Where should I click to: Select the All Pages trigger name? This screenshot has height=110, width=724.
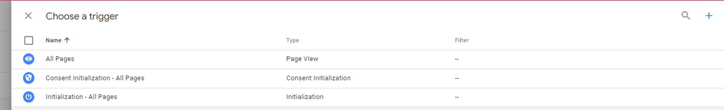pos(60,59)
